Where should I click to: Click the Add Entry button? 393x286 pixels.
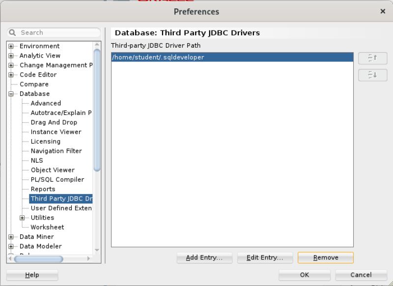204,257
